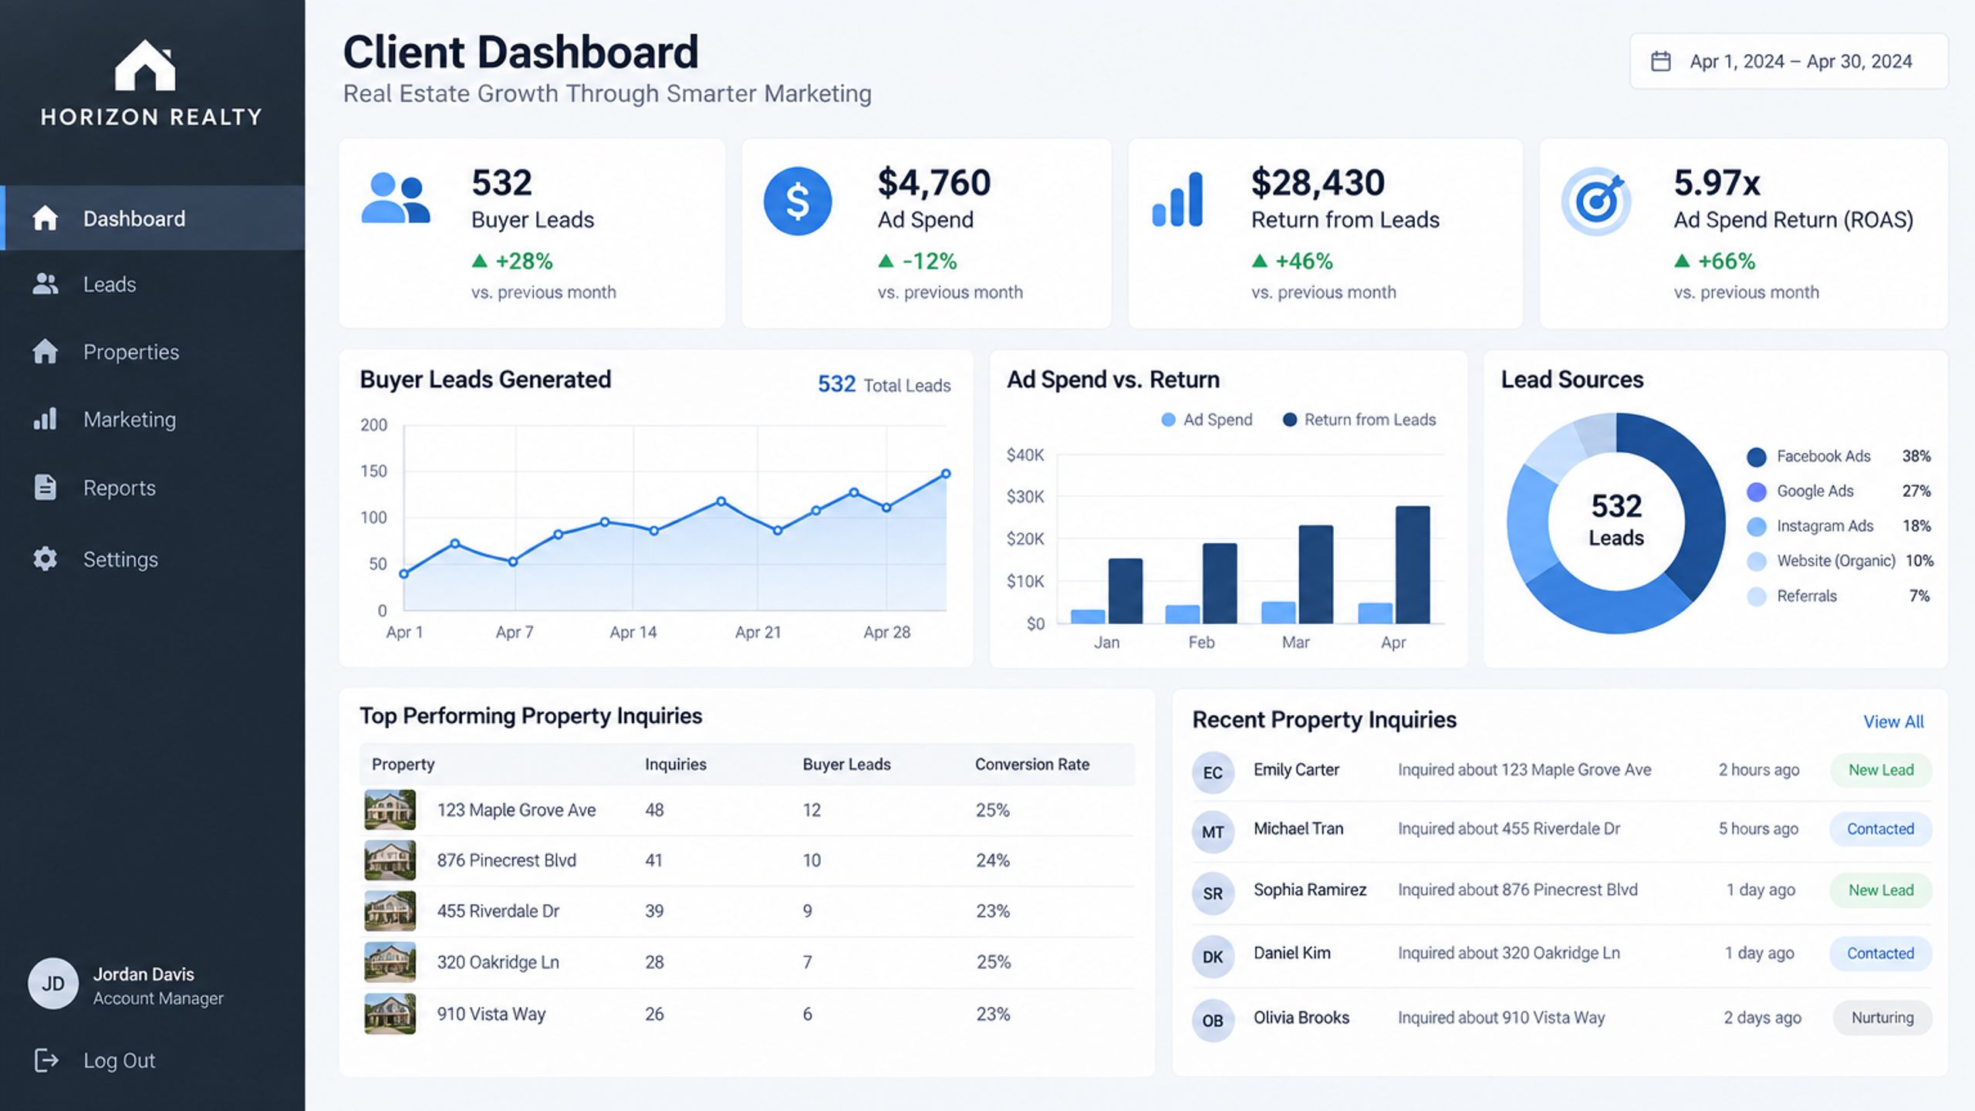Click the Conversion Rate column header
Viewport: 1975px width, 1111px height.
pyautogui.click(x=1032, y=764)
